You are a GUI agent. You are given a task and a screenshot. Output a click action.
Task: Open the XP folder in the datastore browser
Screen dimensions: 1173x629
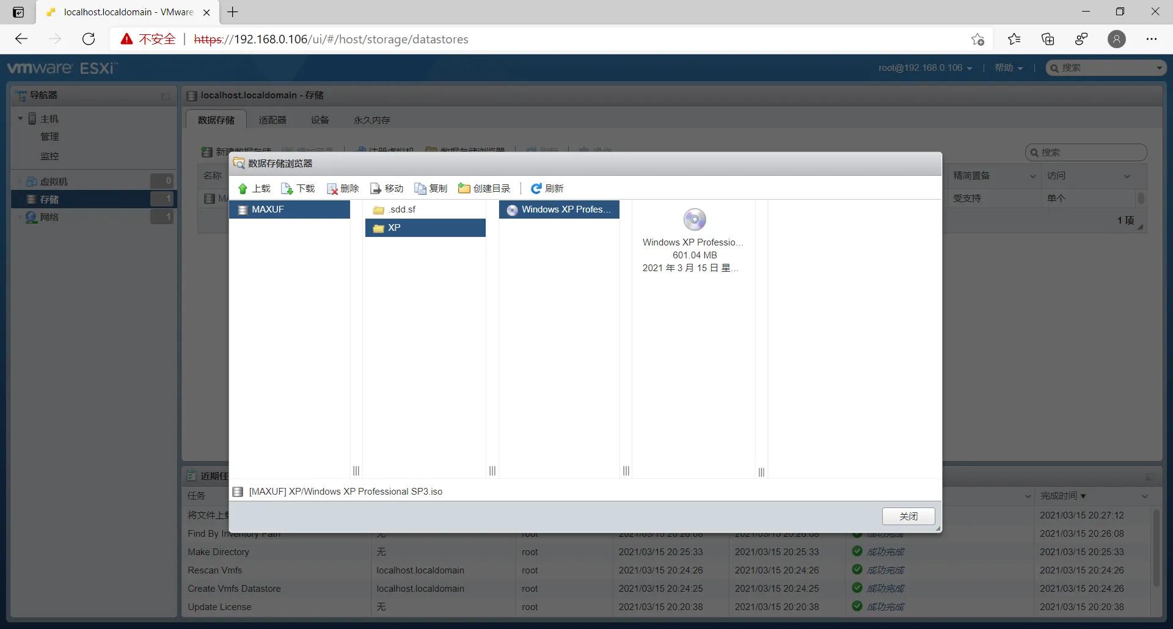[394, 227]
